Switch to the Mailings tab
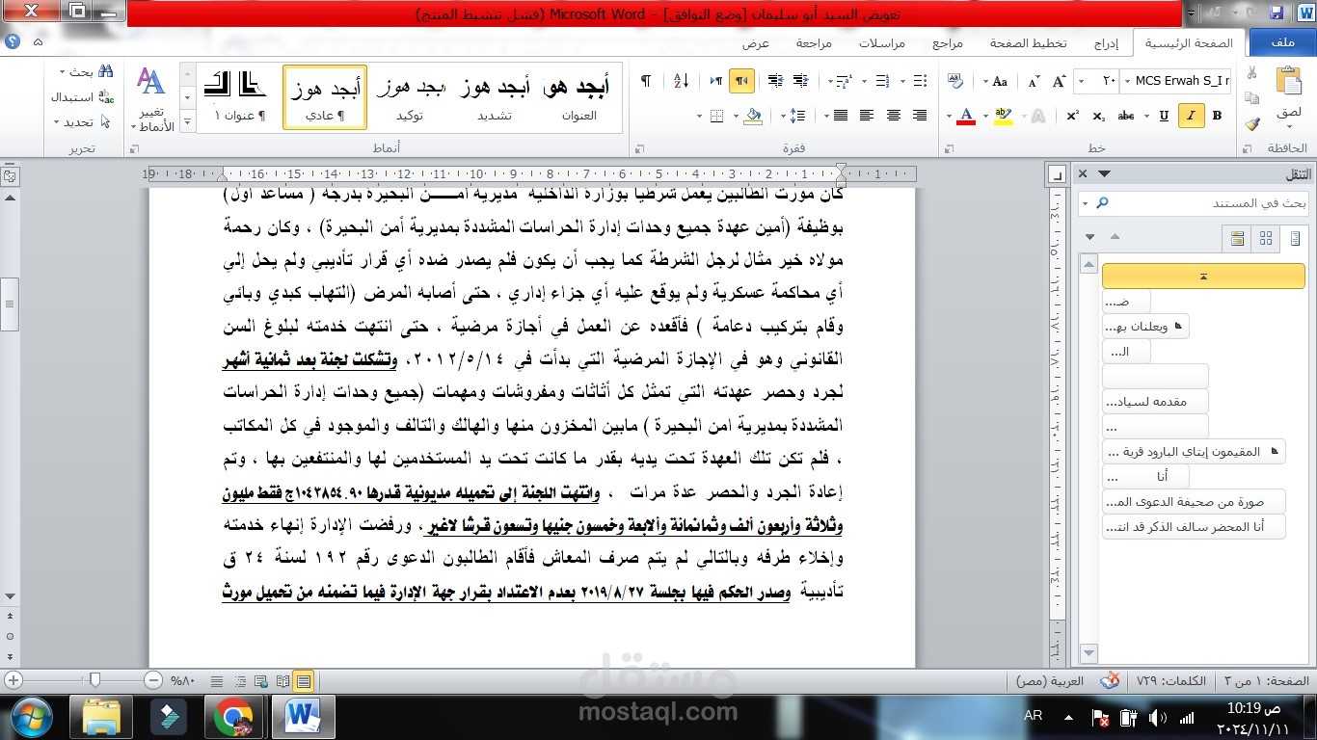1317x740 pixels. [882, 43]
